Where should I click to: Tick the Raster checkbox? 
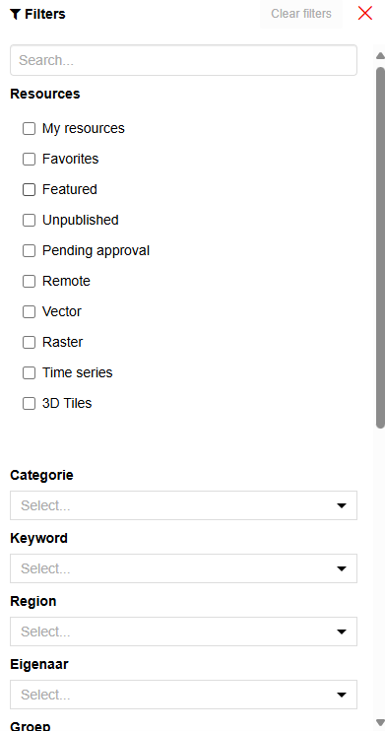point(29,342)
